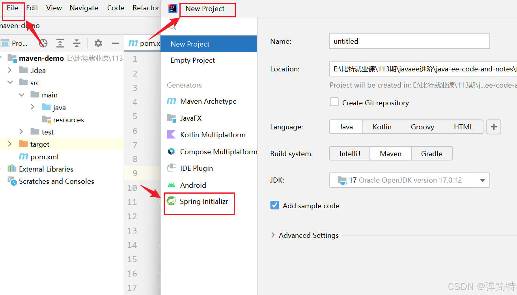
Task: Select New Project in the left list
Action: point(209,44)
